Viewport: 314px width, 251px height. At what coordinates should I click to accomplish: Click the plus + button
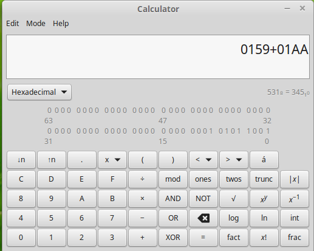143,238
